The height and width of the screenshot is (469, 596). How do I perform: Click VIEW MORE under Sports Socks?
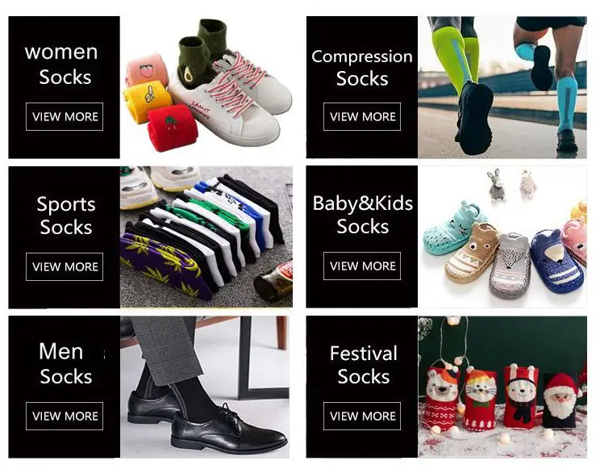pos(65,266)
